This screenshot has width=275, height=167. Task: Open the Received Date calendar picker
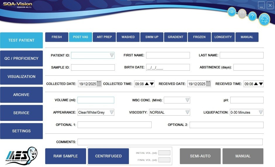tap(208, 84)
